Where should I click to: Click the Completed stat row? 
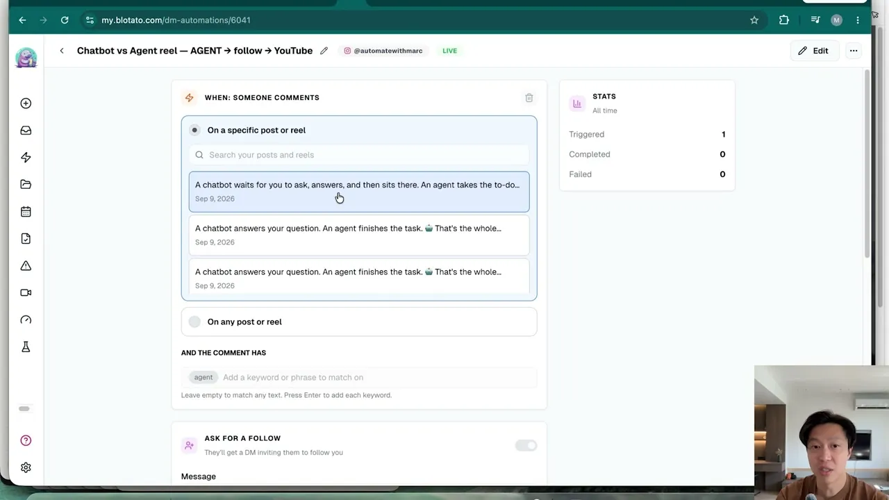coord(647,154)
